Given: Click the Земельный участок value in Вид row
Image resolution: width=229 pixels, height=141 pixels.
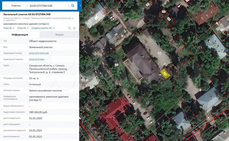Looking at the screenshot, I should 41,47.
